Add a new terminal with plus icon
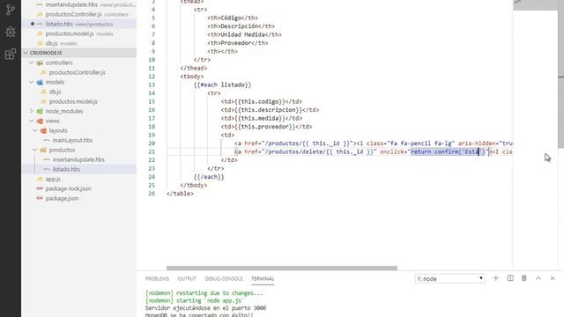564x317 pixels. pyautogui.click(x=495, y=278)
